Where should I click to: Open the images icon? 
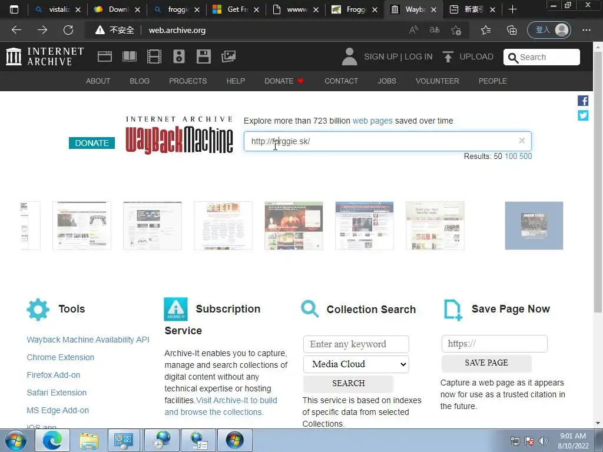tap(228, 56)
